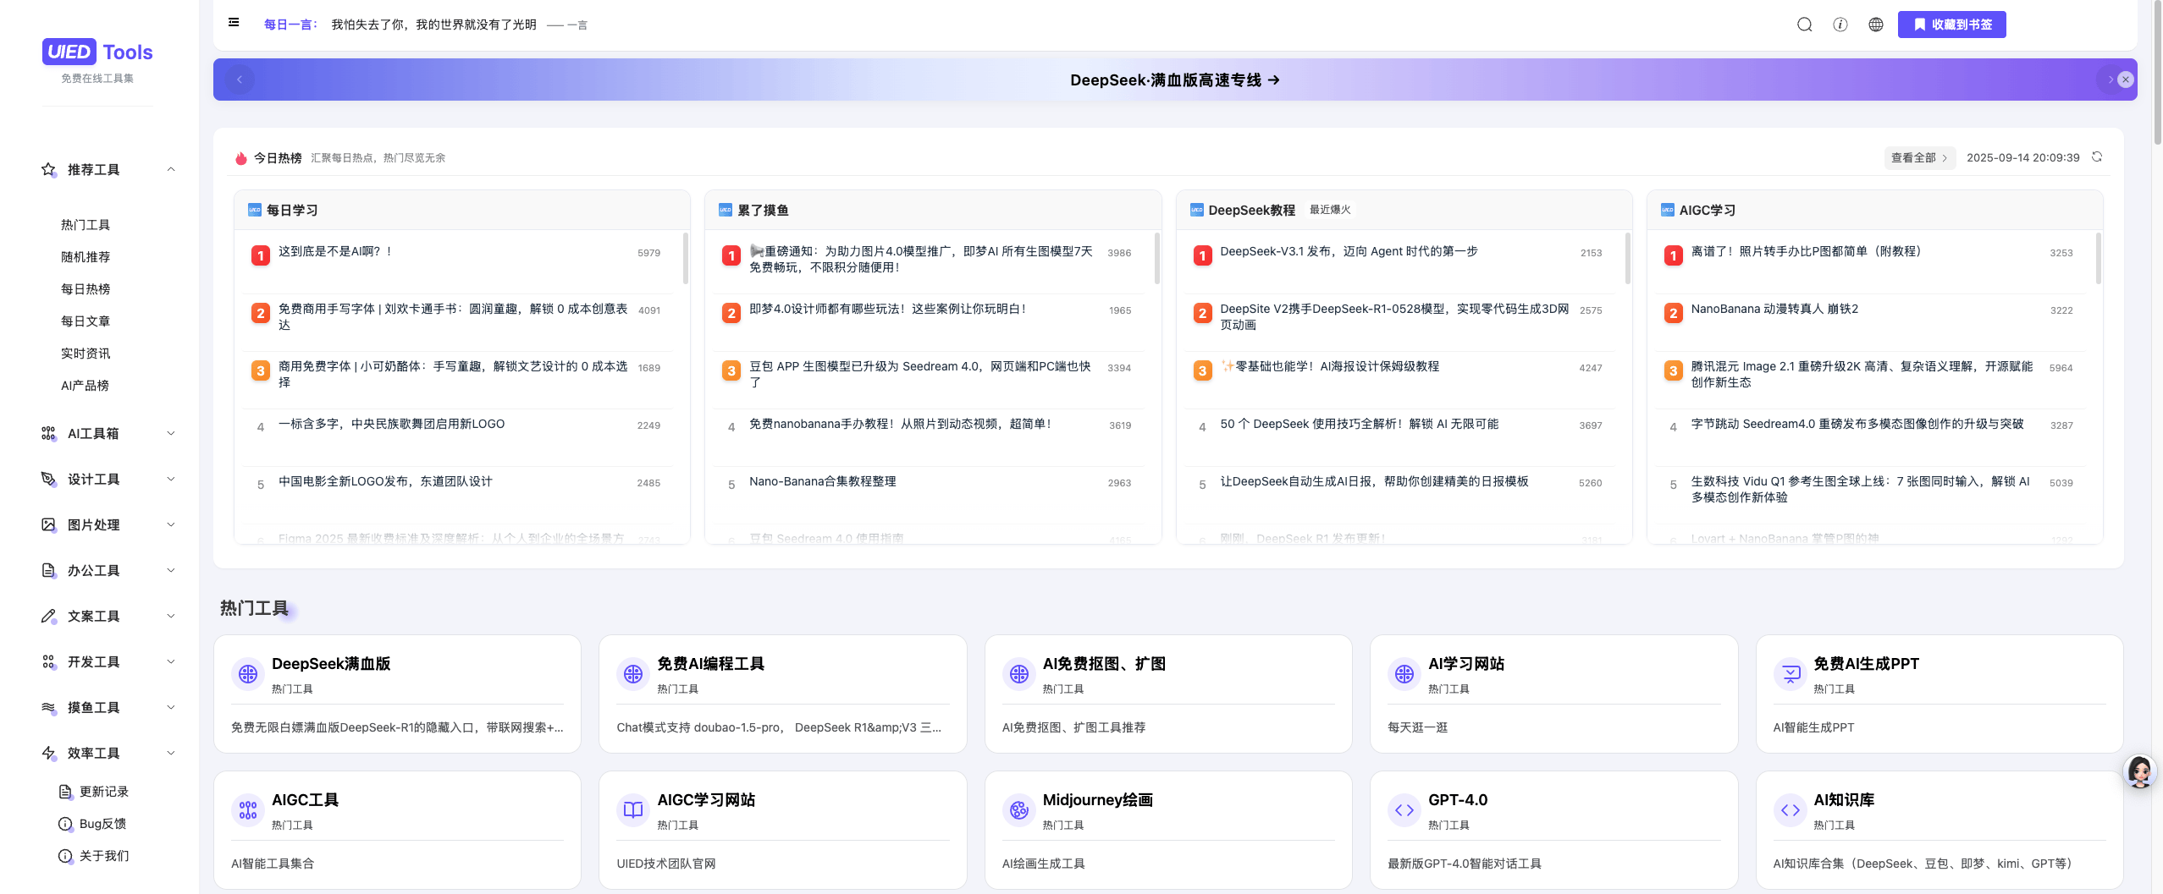Click the UIED Tools logo

(x=97, y=52)
